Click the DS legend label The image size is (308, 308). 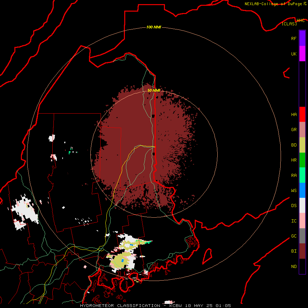[x=294, y=206]
